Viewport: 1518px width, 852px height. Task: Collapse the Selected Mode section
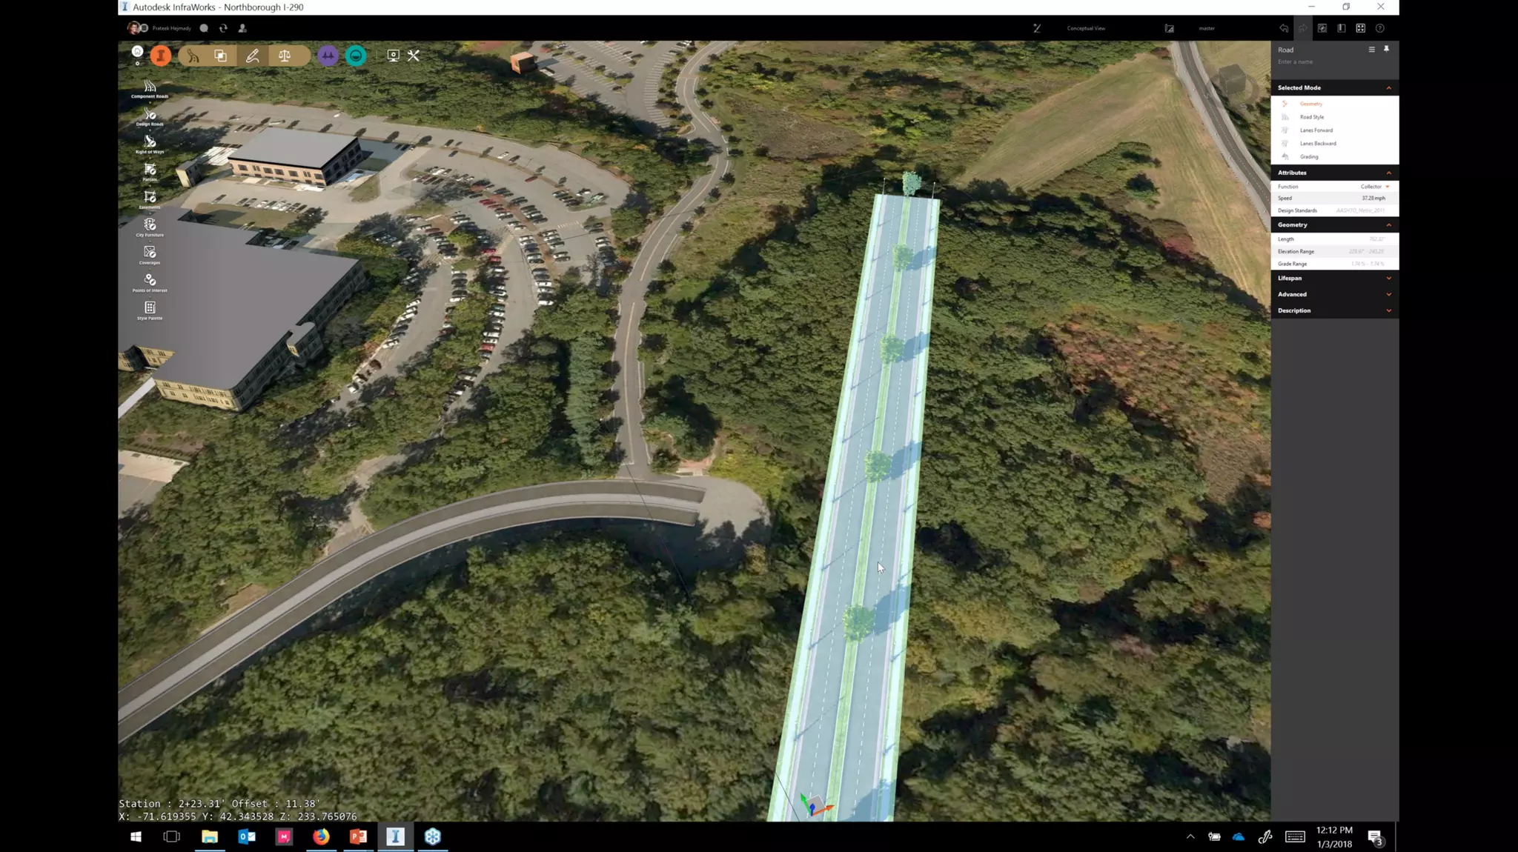(x=1388, y=87)
